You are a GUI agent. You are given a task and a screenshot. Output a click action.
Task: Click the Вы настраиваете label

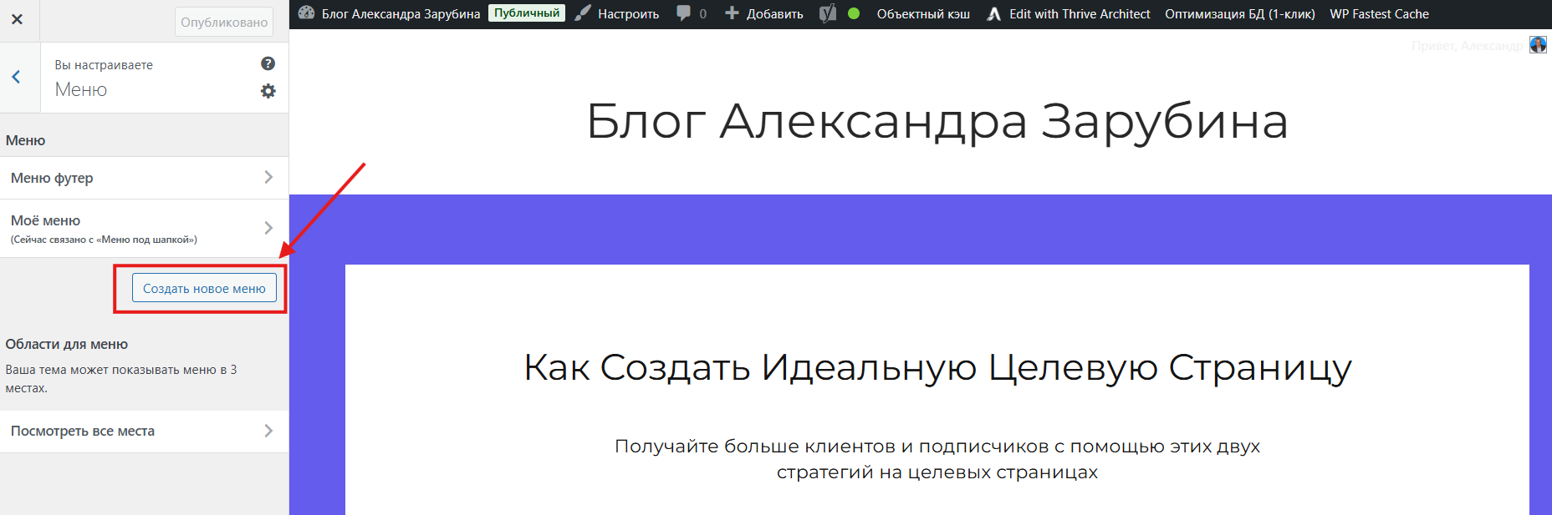click(104, 65)
